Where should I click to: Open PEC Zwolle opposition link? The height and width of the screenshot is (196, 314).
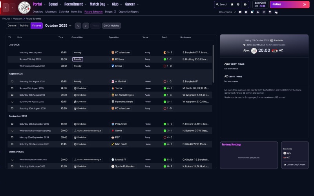coord(119,124)
